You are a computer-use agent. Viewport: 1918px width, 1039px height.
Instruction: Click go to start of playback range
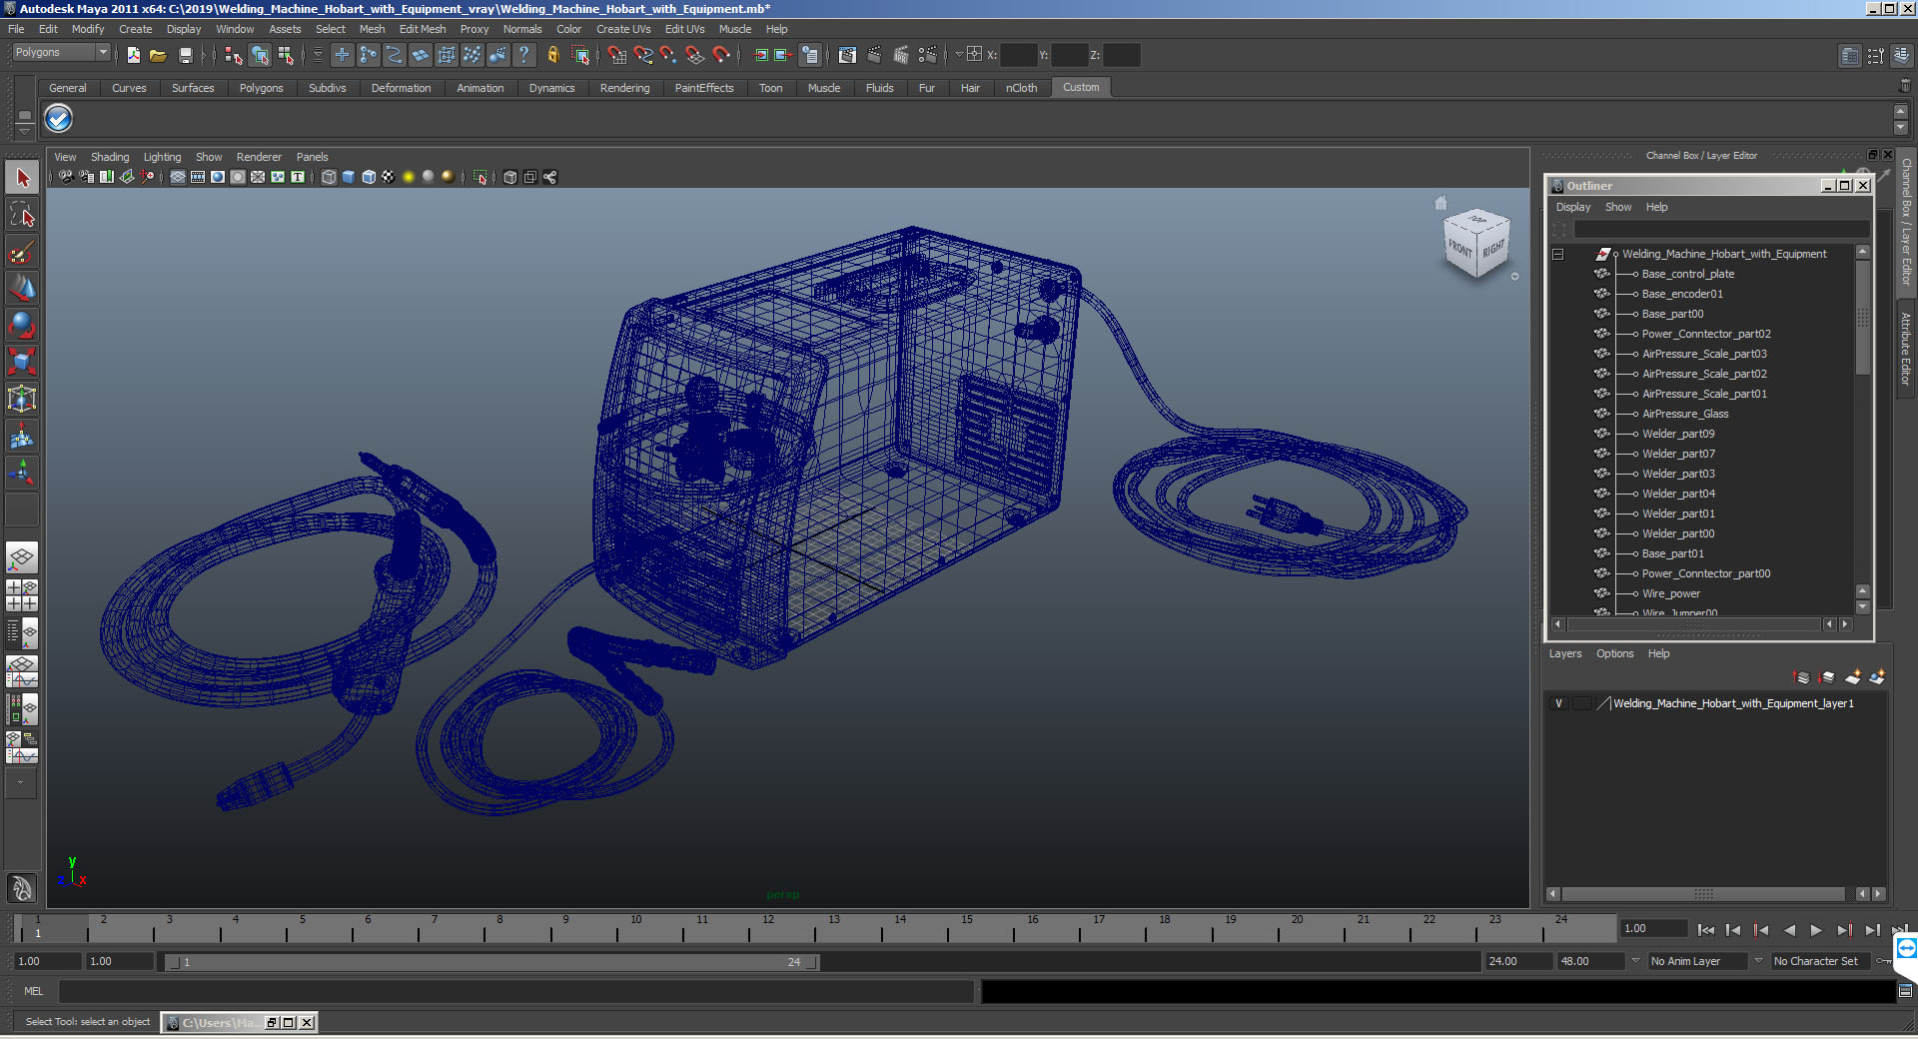point(1706,930)
